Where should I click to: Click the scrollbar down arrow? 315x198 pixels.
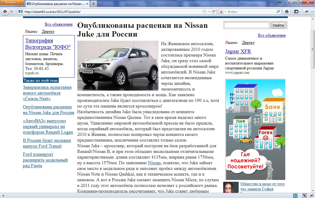coord(313,191)
